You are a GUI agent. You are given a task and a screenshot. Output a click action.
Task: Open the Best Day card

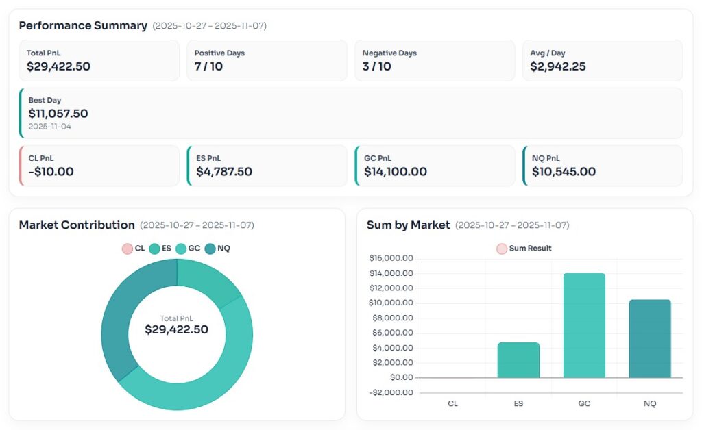[351, 113]
